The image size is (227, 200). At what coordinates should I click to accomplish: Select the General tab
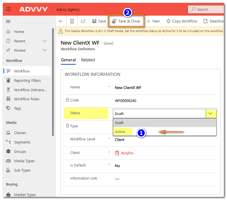click(68, 60)
